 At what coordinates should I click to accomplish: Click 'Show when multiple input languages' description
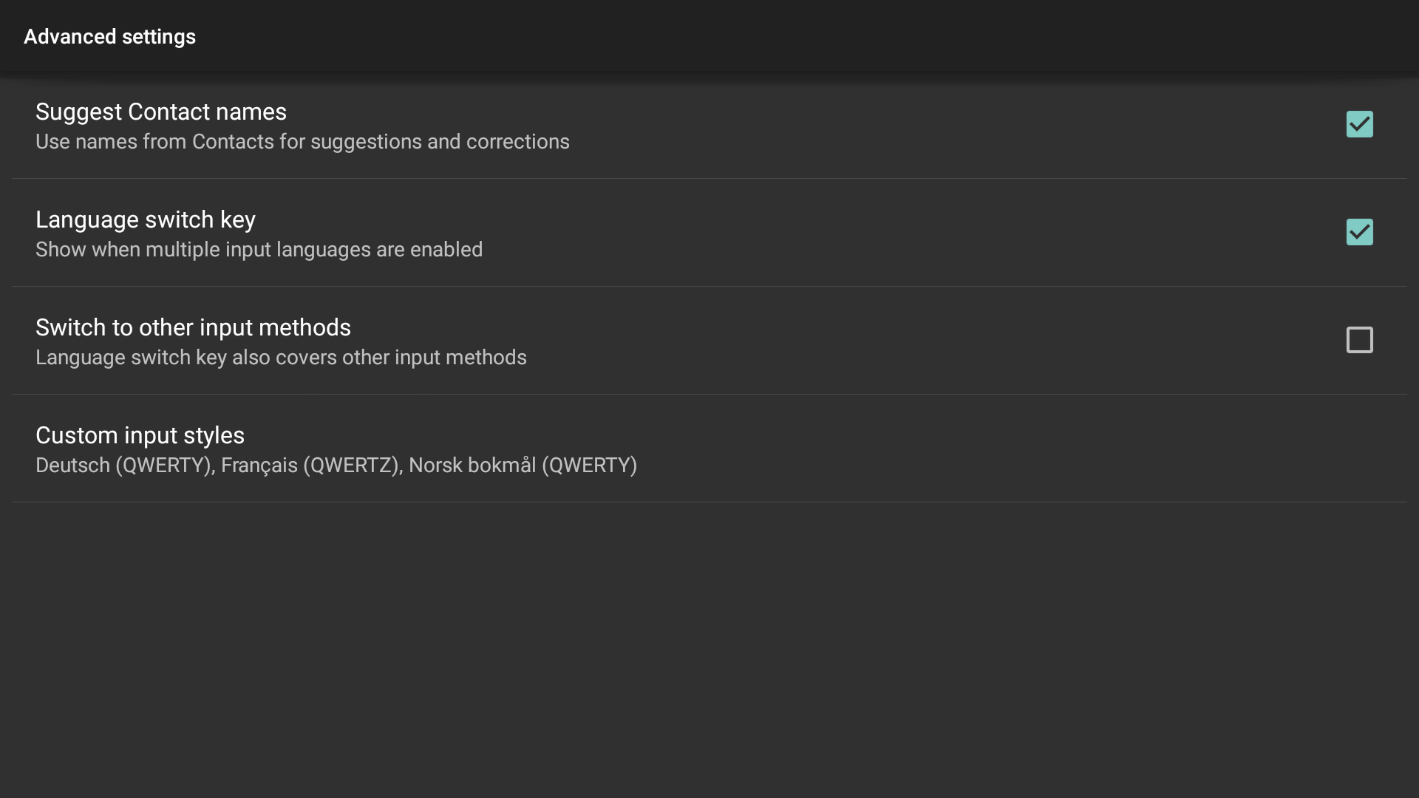coord(259,250)
